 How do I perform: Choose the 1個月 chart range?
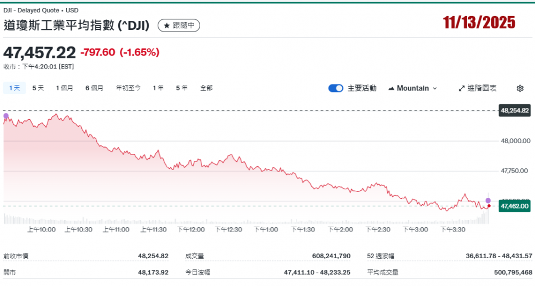pos(64,88)
